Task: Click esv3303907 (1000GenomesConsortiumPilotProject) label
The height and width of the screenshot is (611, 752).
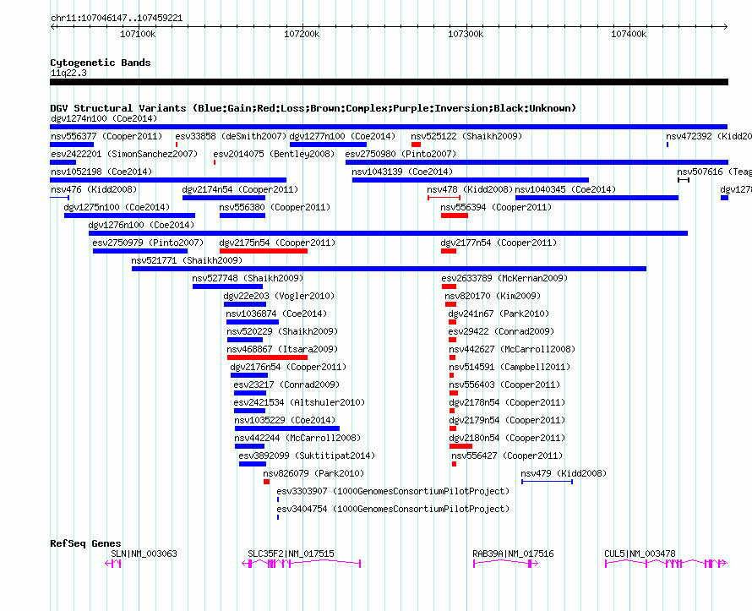Action: (393, 491)
